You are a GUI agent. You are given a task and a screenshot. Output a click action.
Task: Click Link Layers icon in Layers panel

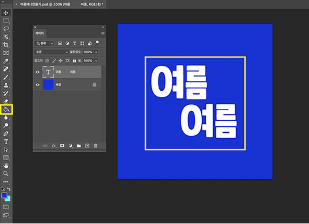tap(45, 146)
